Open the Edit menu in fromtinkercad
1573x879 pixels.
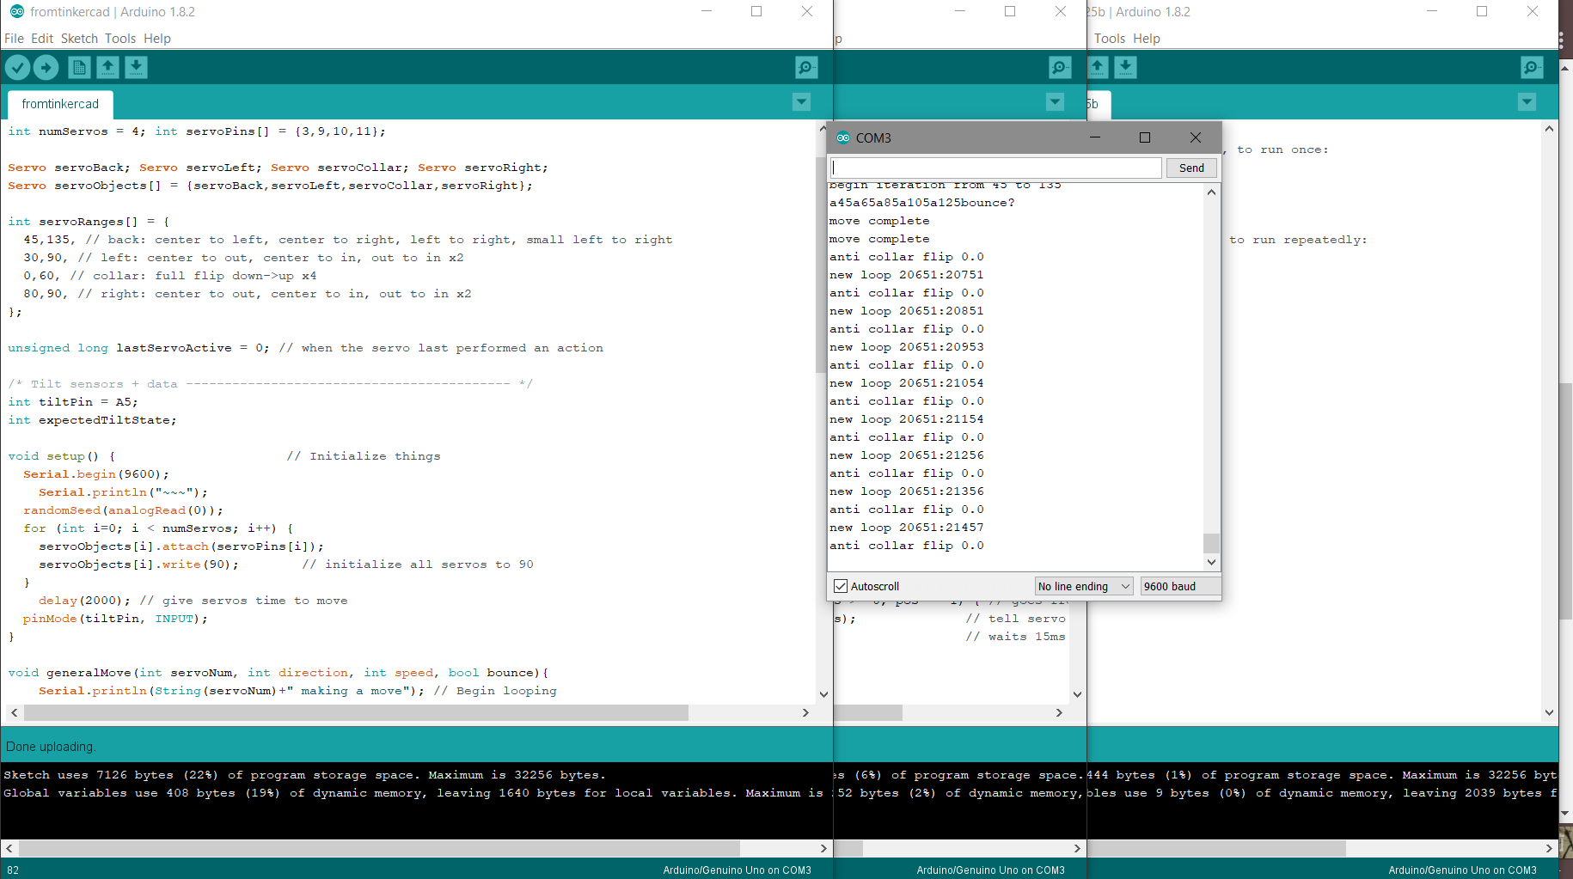(42, 39)
